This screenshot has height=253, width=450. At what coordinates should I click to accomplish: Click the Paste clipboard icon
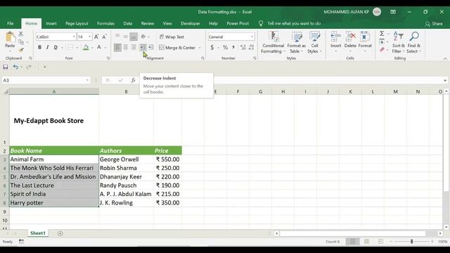coord(10,37)
